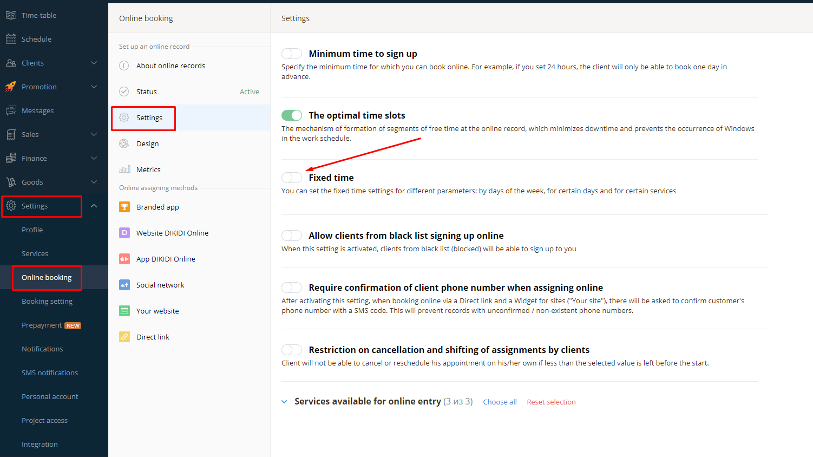Click the Goods bottle icon
This screenshot has width=813, height=457.
click(x=11, y=182)
